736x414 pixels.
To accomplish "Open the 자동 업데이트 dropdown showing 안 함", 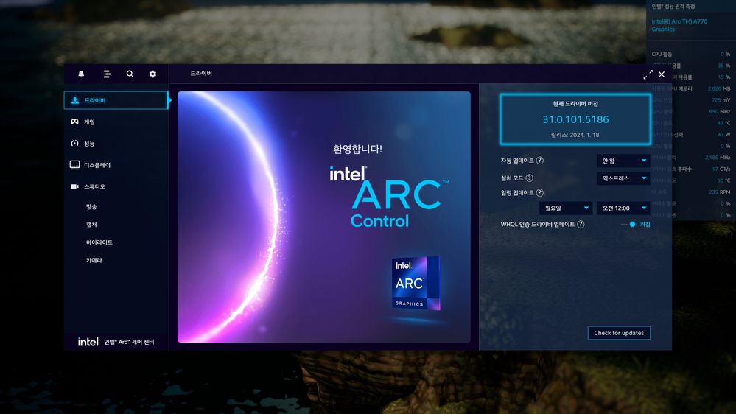I will click(623, 161).
